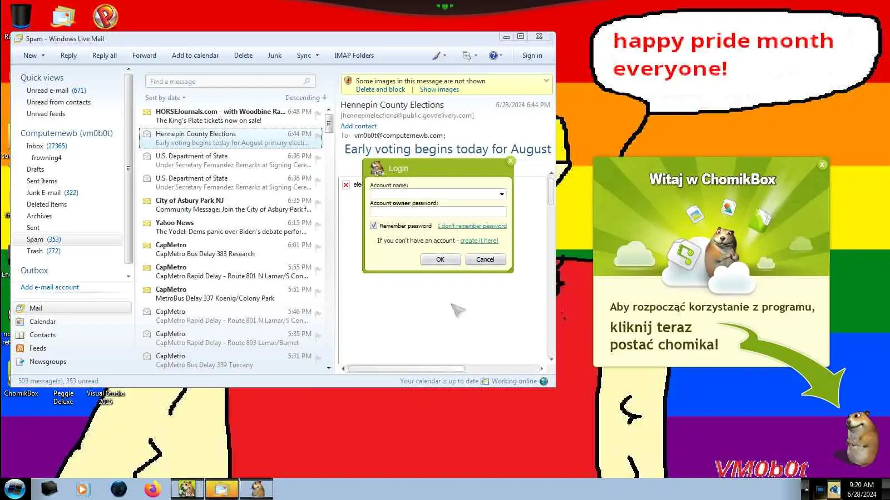Image resolution: width=890 pixels, height=500 pixels.
Task: Open the Contacts shortcut icon
Action: coord(21,335)
